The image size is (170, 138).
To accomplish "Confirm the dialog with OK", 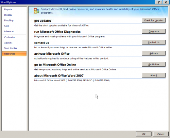I will [144, 134].
